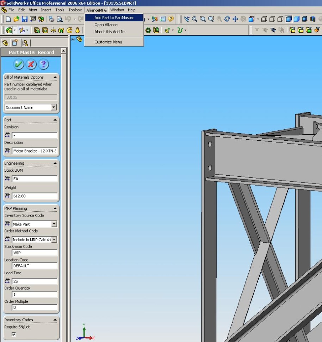Click the Undo arrow icon
Viewport: 322px width, 342px height.
[x=68, y=19]
